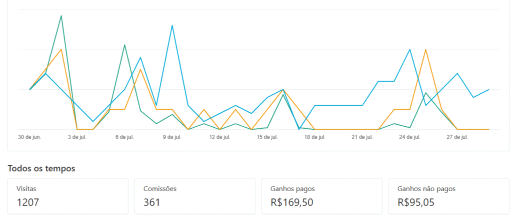Click the green line peak near 6 de jul.
The image size is (512, 223).
124,45
